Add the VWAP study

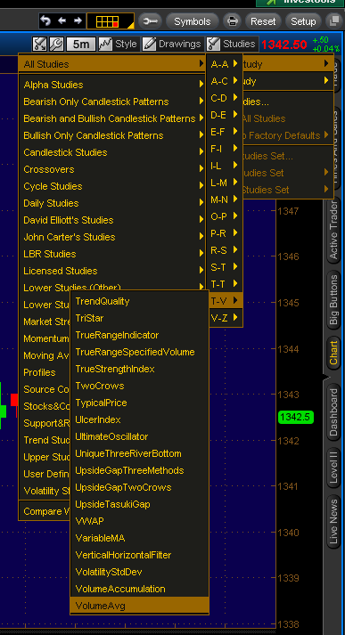pos(139,521)
